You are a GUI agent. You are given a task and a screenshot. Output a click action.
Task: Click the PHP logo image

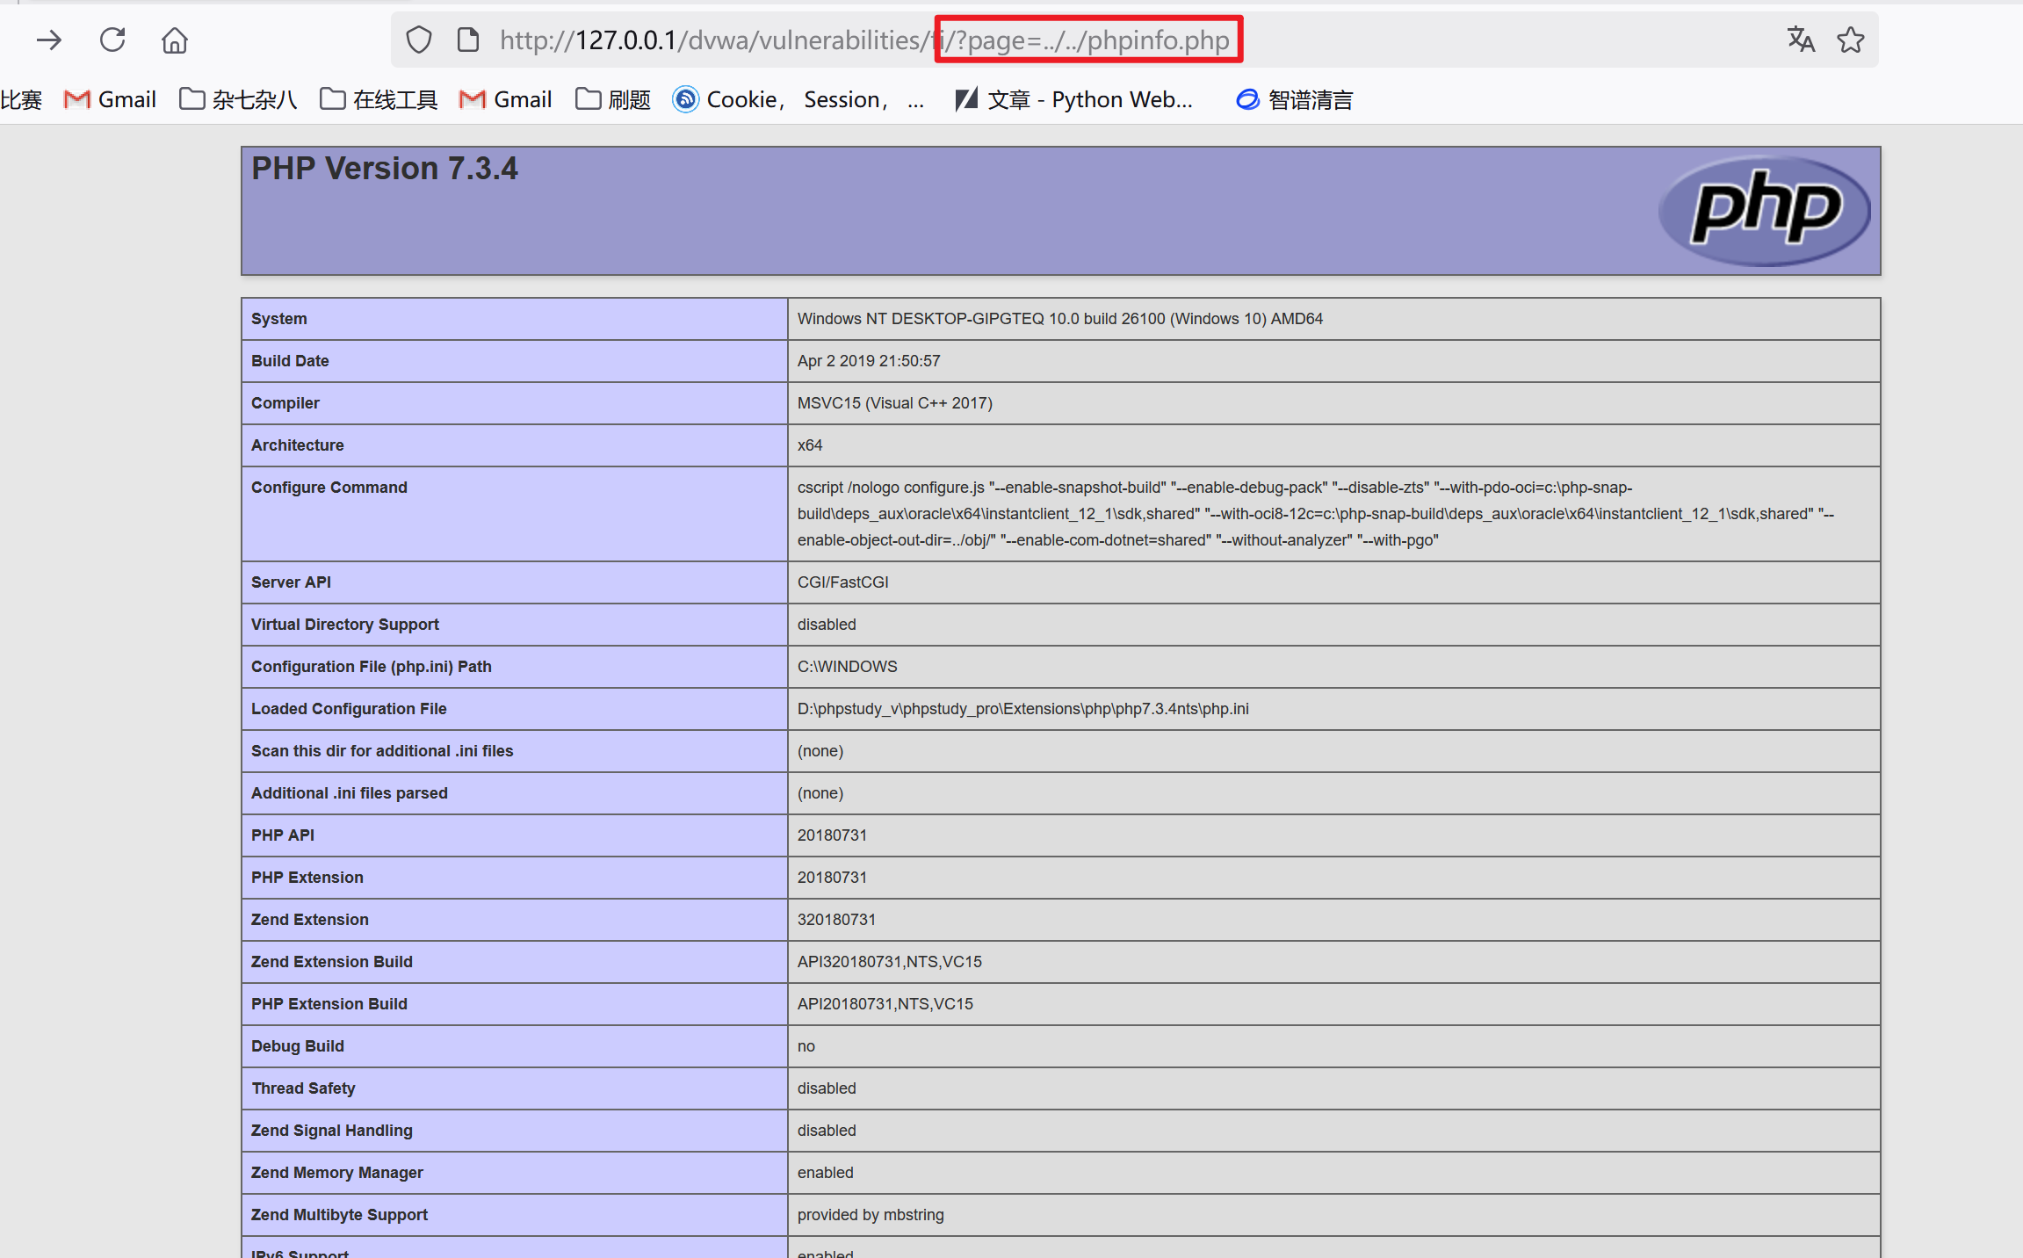[1764, 211]
